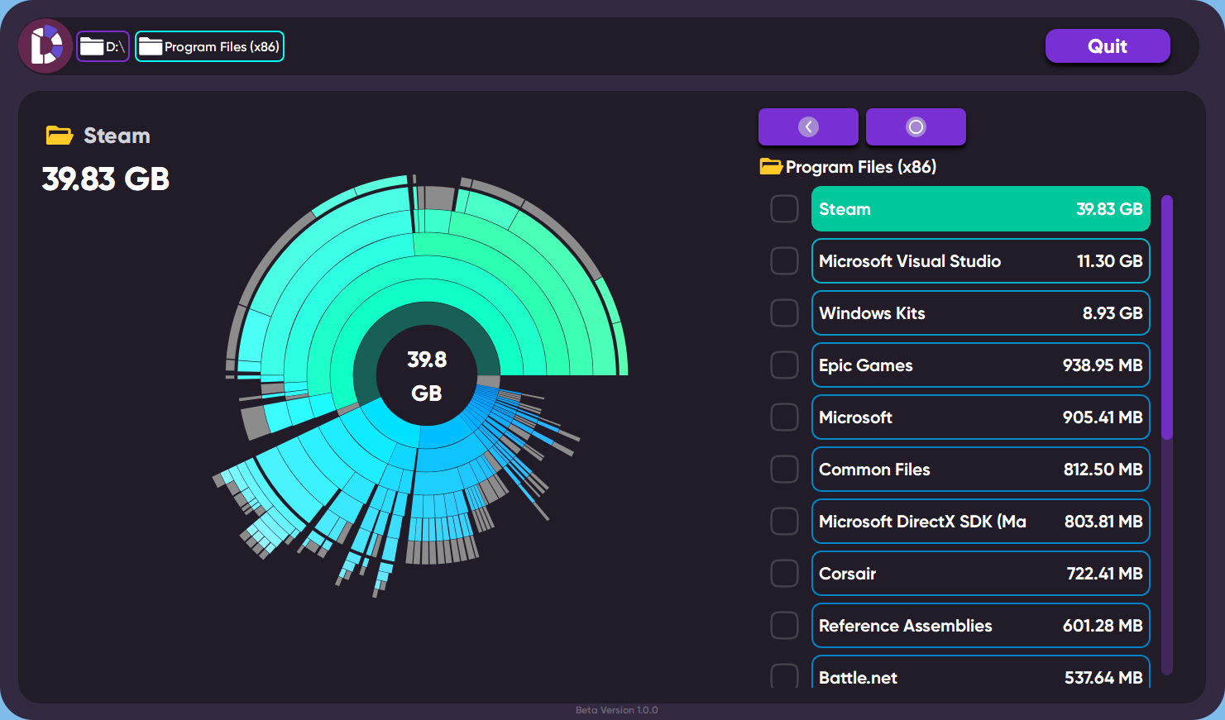Click the 39.8 GB chart center

click(x=427, y=376)
